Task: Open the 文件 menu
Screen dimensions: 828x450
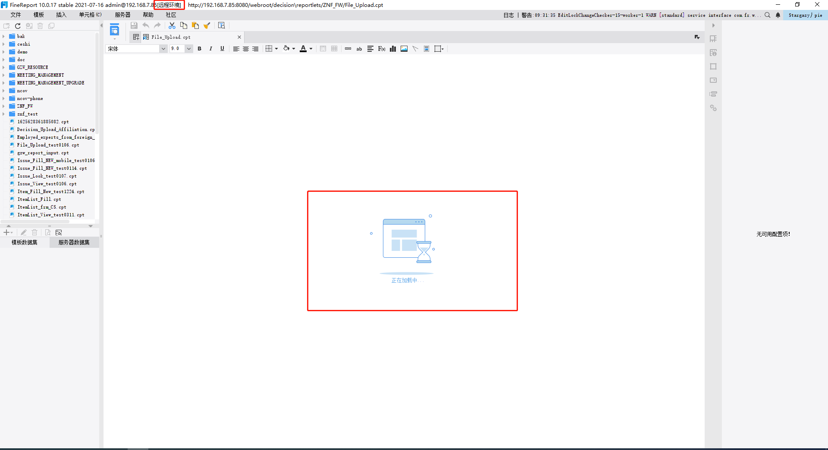Action: coord(16,15)
